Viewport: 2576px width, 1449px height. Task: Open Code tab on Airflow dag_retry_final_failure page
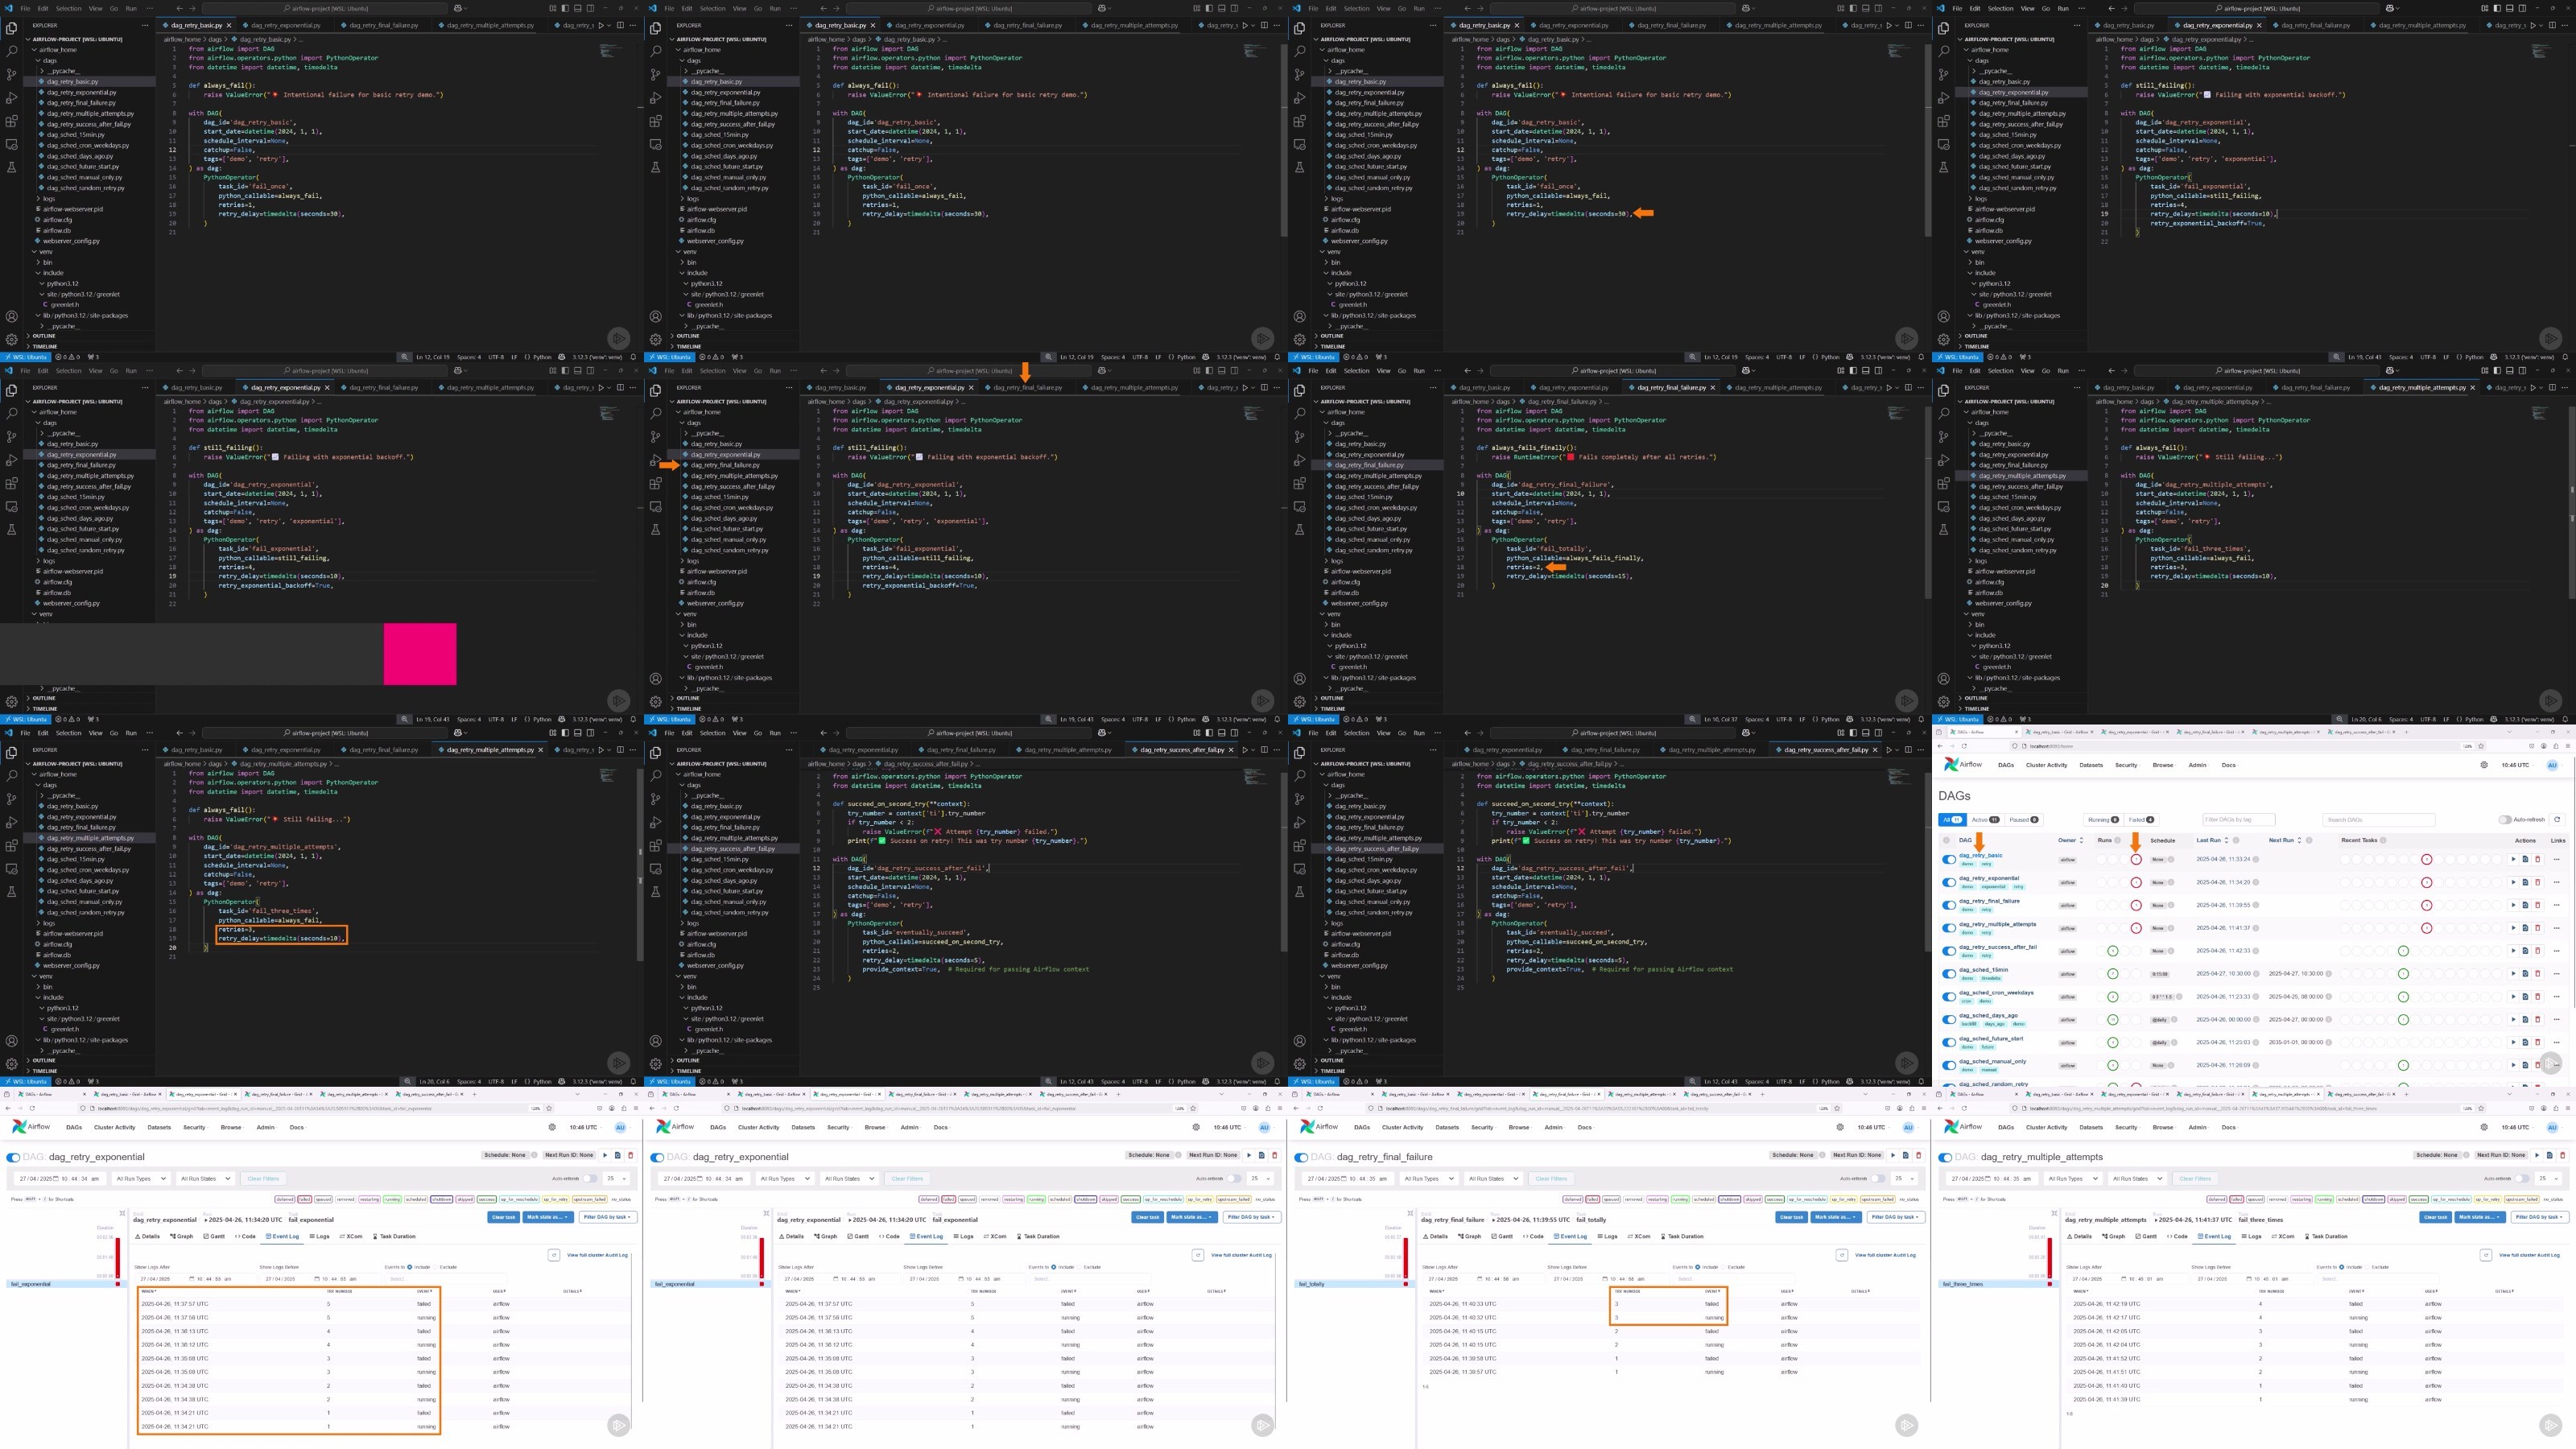pyautogui.click(x=1534, y=1237)
